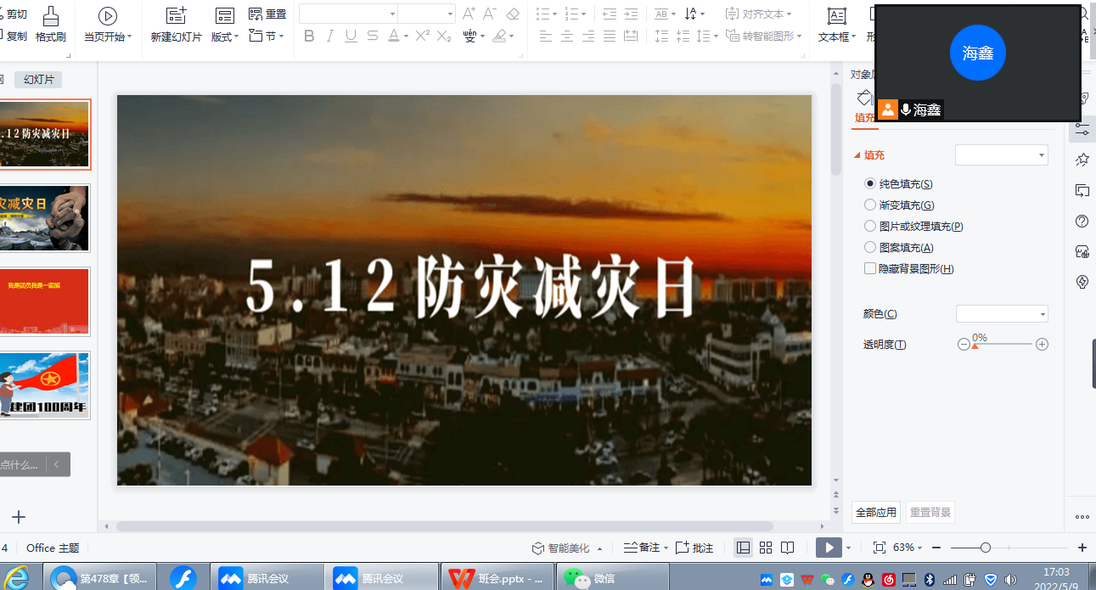Insert a text box (文本框)

point(836,17)
